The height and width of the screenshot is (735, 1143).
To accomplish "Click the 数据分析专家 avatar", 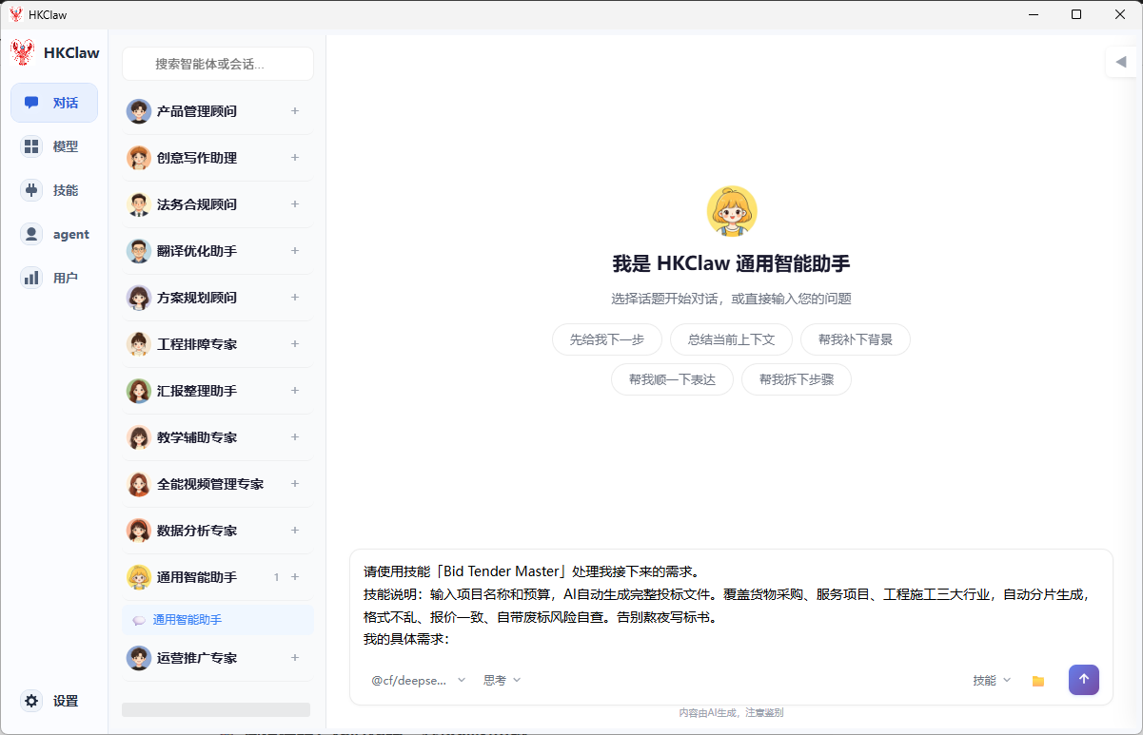I will 139,531.
